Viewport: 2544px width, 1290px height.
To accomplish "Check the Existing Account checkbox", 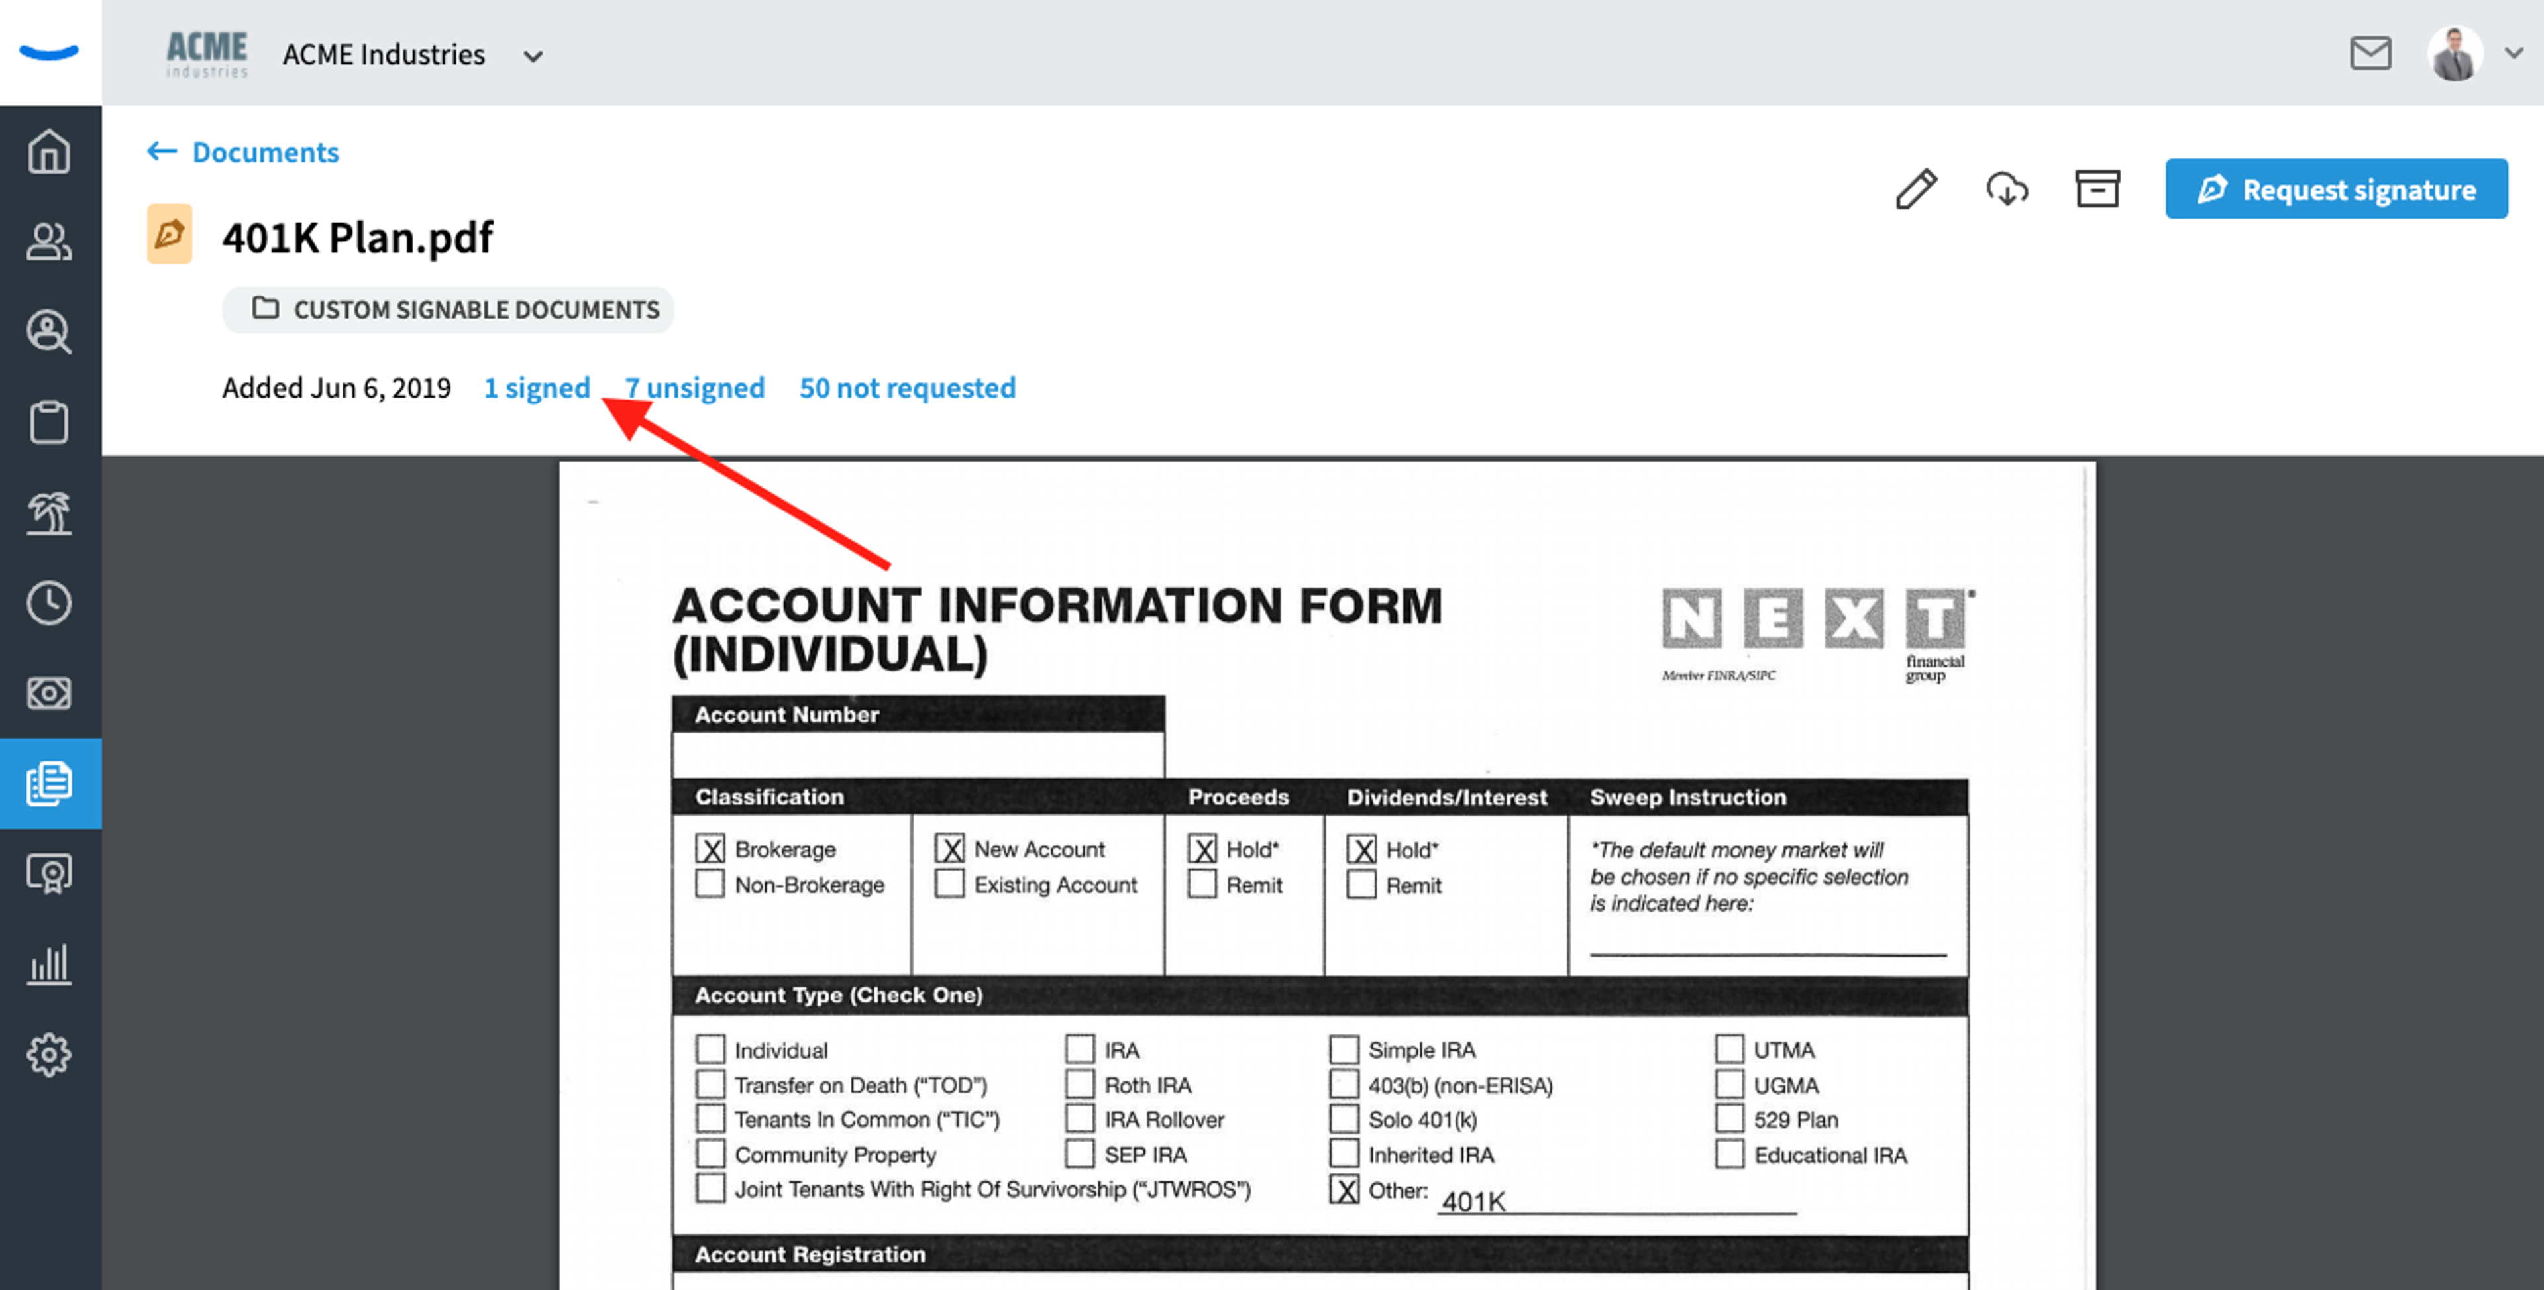I will 950,883.
